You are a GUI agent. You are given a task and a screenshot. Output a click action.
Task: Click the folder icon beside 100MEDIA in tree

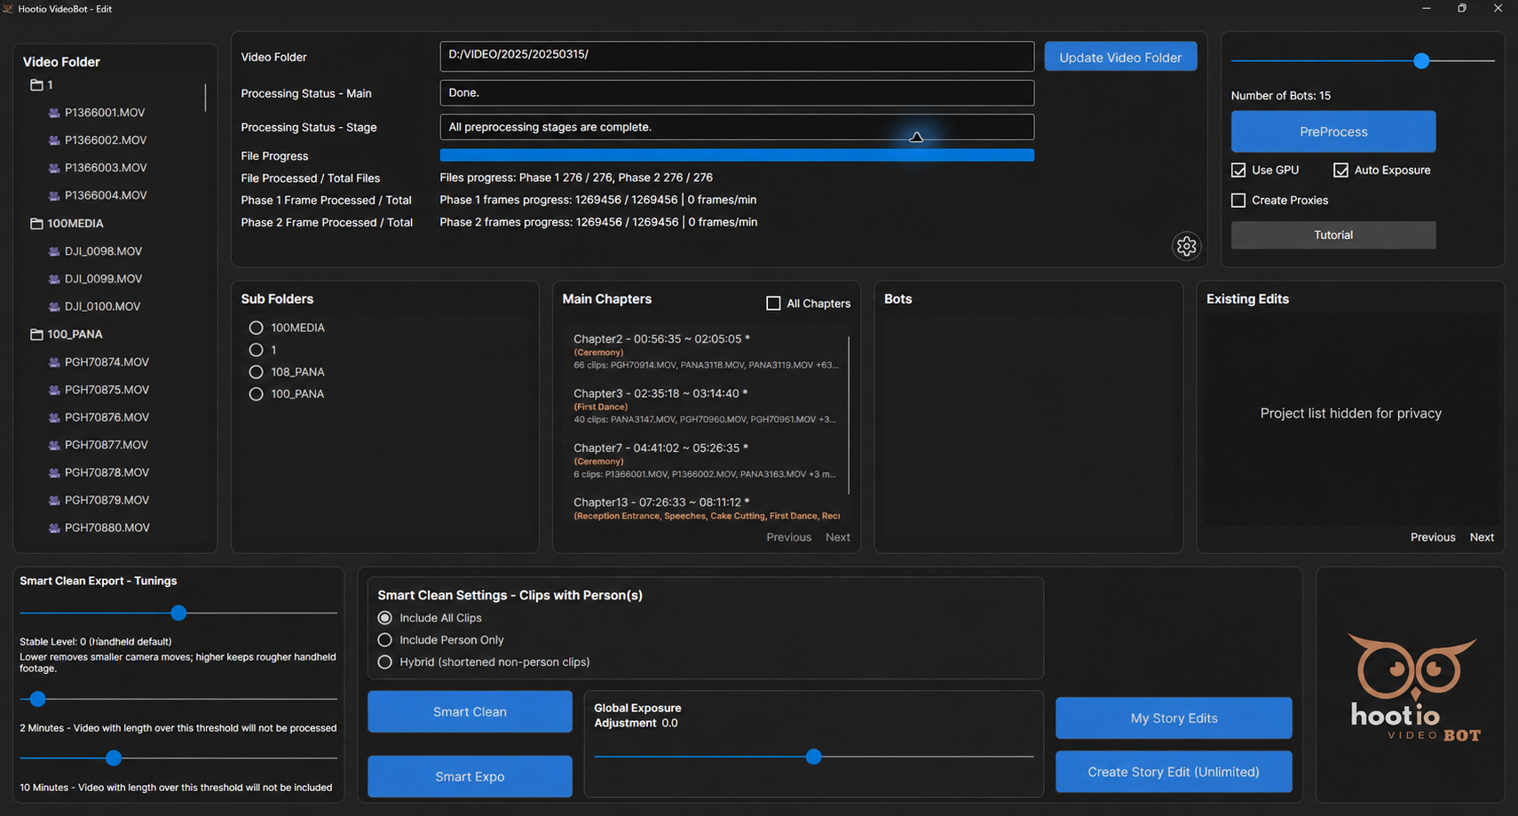(x=36, y=224)
